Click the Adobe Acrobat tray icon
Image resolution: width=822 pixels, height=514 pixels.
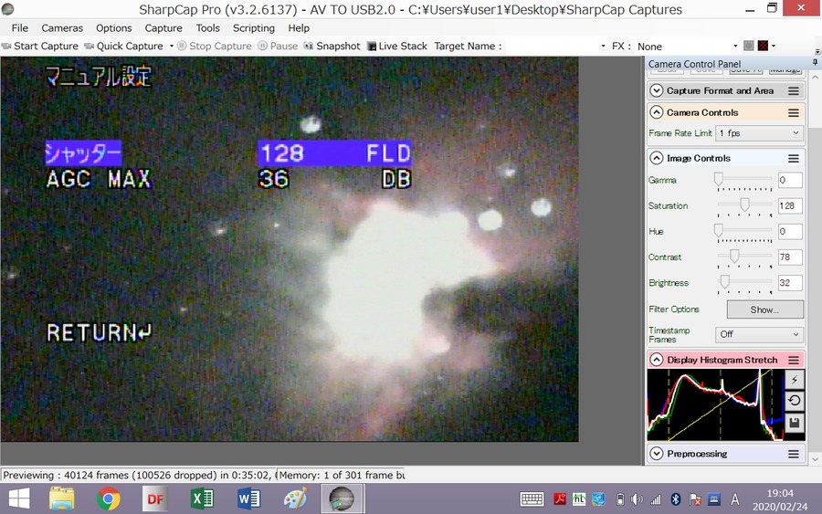pyautogui.click(x=560, y=499)
